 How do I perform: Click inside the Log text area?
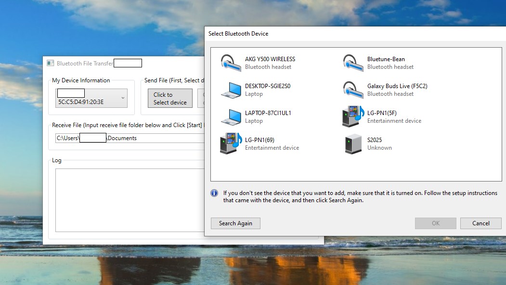(130, 200)
